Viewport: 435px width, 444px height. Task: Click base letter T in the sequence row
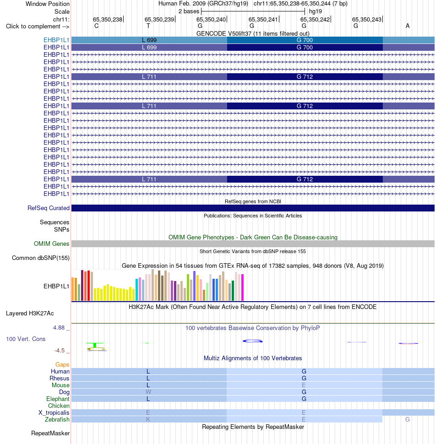pos(148,26)
